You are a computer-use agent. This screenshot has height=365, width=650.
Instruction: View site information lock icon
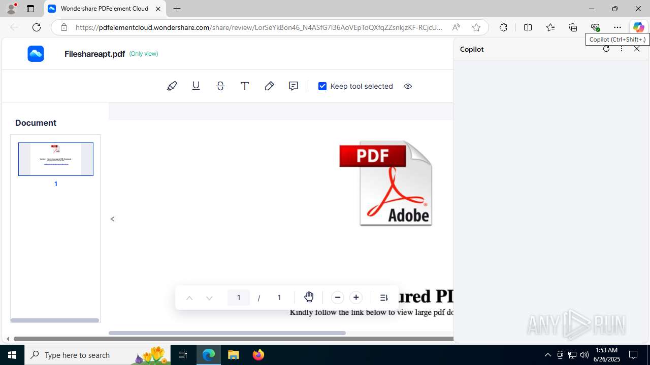(x=64, y=27)
